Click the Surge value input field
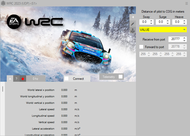190x136 pixels. [161, 22]
